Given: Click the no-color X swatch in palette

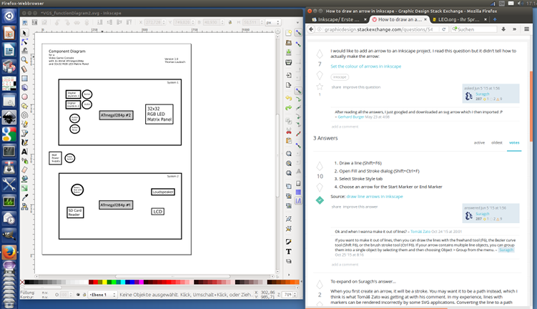Looking at the screenshot, I should tap(22, 282).
